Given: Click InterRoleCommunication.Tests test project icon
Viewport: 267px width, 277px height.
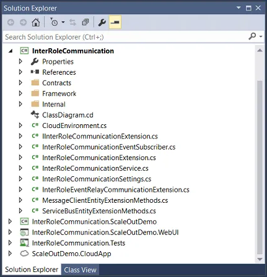Looking at the screenshot, I should pos(24,243).
